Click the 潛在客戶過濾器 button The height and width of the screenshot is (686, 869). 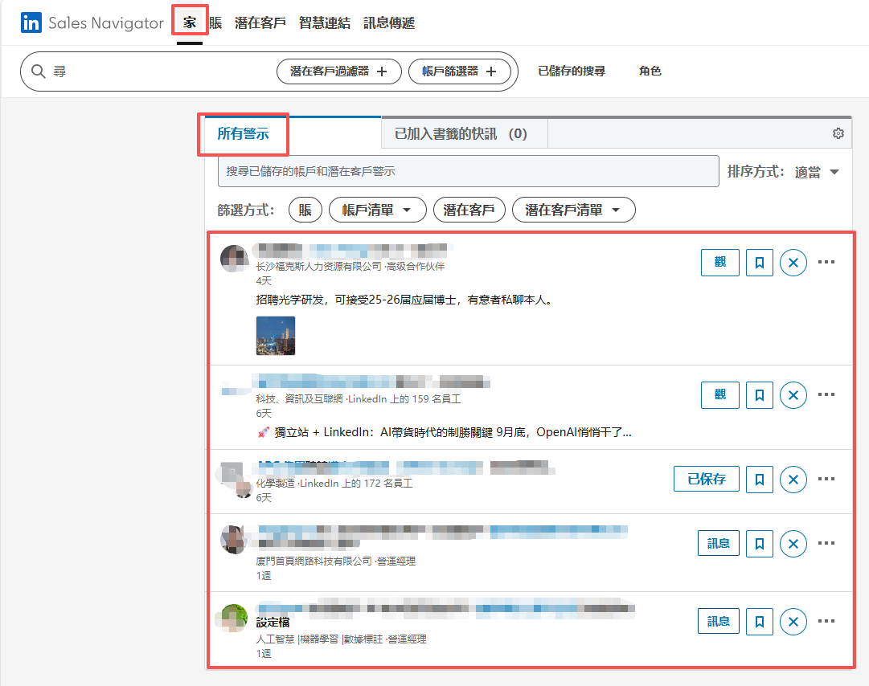coord(338,71)
